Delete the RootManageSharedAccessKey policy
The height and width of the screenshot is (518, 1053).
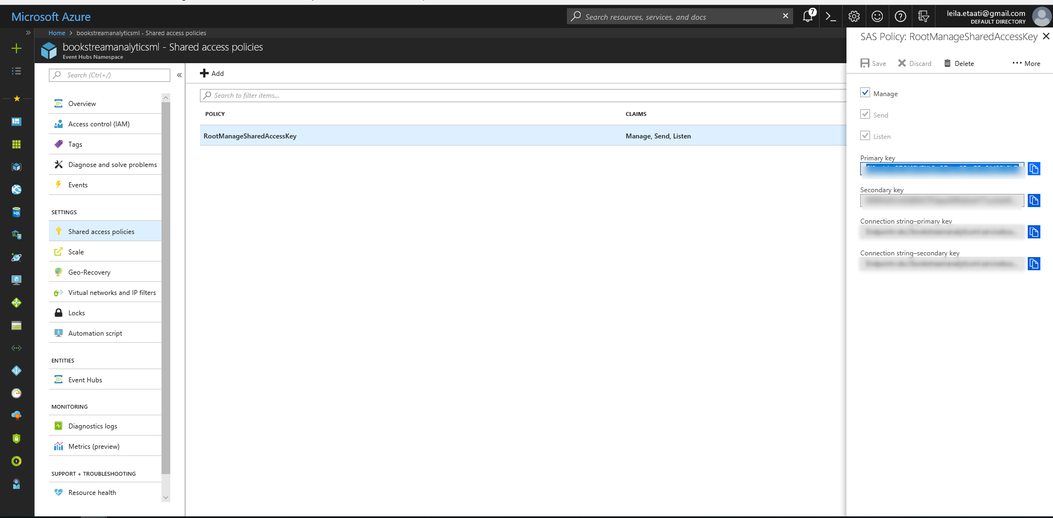click(959, 63)
